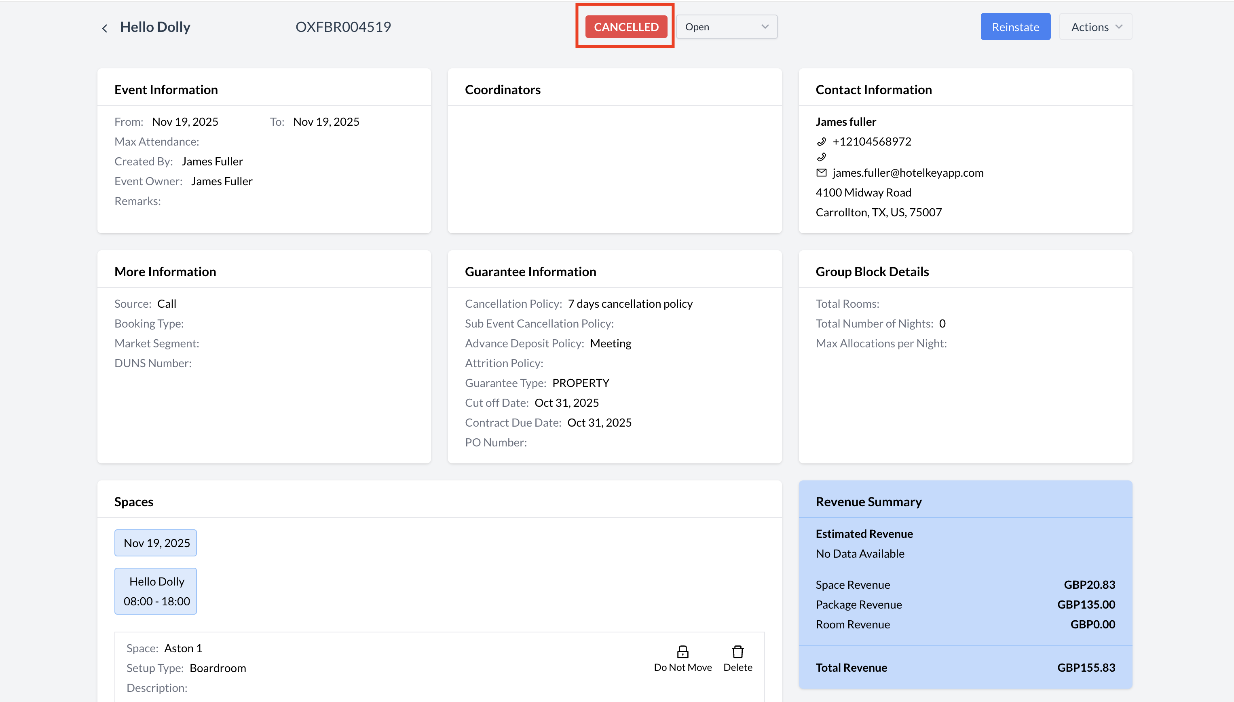
Task: Click the red CANCELLED status badge
Action: 625,27
